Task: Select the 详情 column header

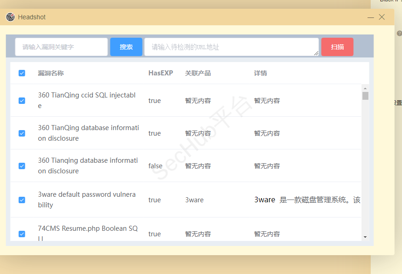Action: click(x=260, y=73)
